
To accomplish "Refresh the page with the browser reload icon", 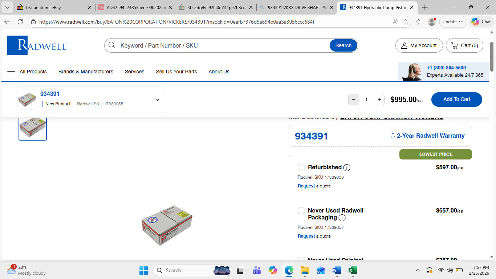I will click(20, 22).
